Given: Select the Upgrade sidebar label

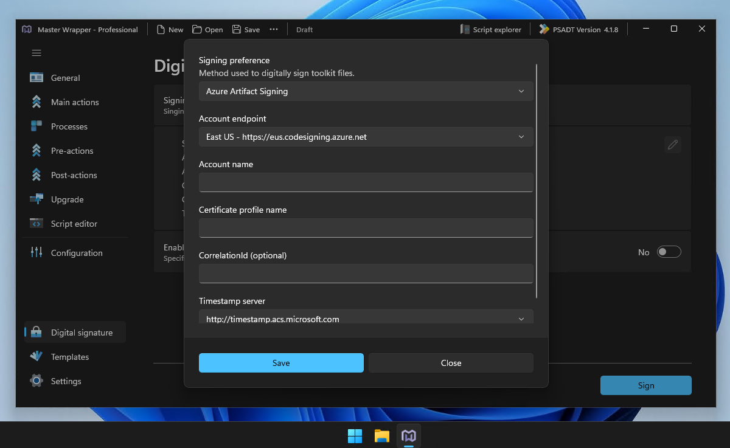Looking at the screenshot, I should [x=68, y=199].
